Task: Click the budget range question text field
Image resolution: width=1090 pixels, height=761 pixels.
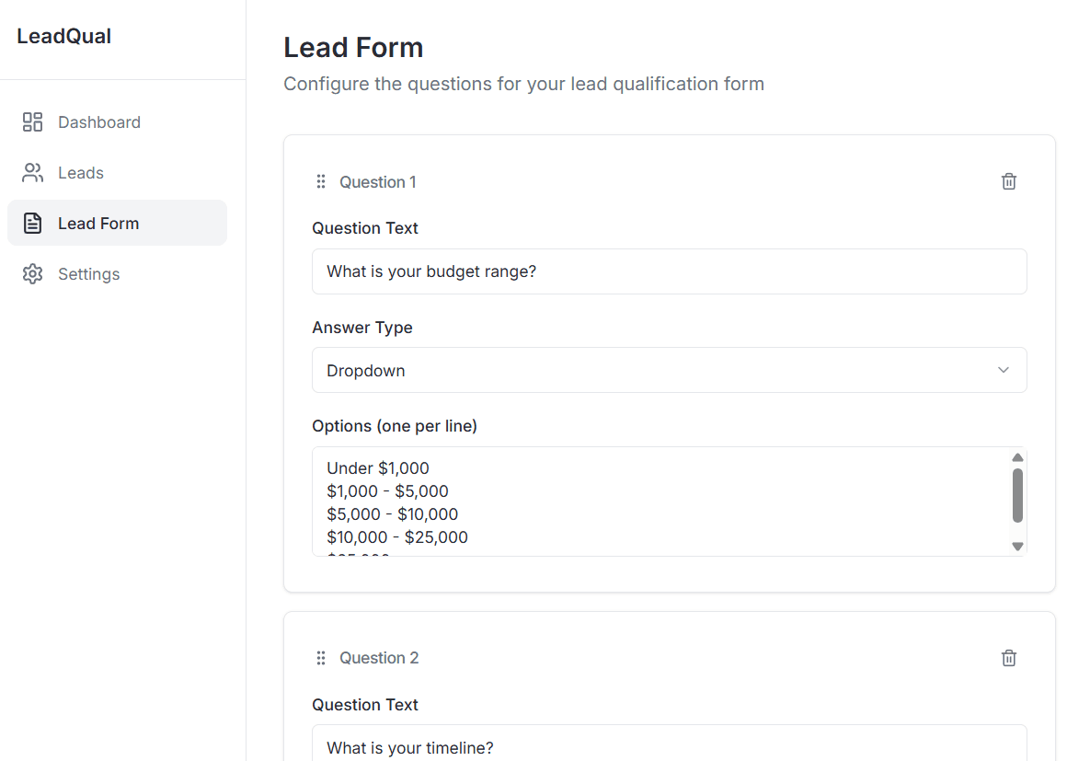Action: [669, 271]
